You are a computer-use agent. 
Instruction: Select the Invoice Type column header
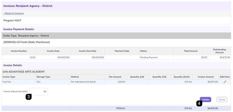coord(19,77)
